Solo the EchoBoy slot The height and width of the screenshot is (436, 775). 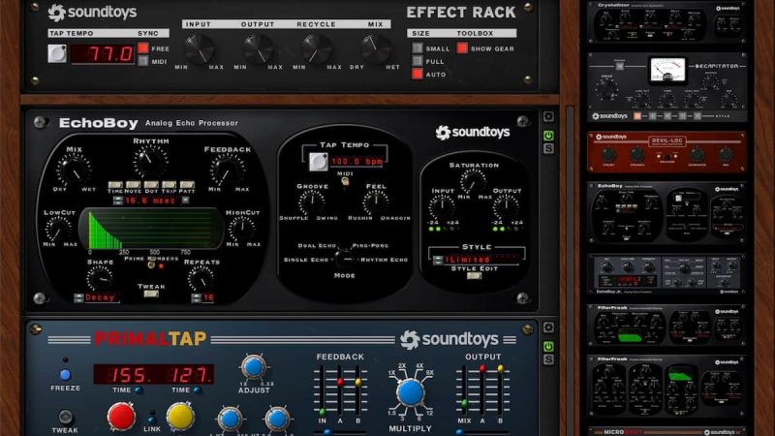[548, 148]
